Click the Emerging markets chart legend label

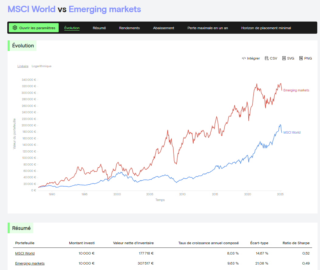296,90
